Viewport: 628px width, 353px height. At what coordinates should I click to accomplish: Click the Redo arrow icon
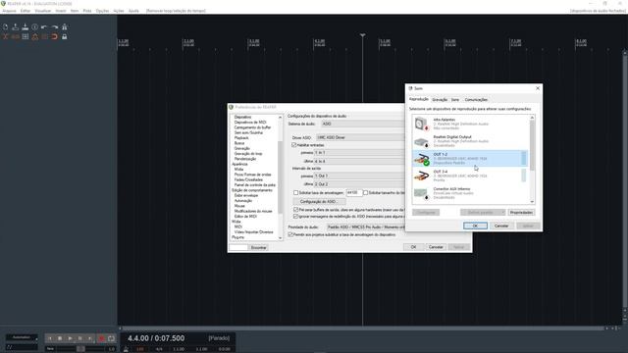[x=55, y=26]
